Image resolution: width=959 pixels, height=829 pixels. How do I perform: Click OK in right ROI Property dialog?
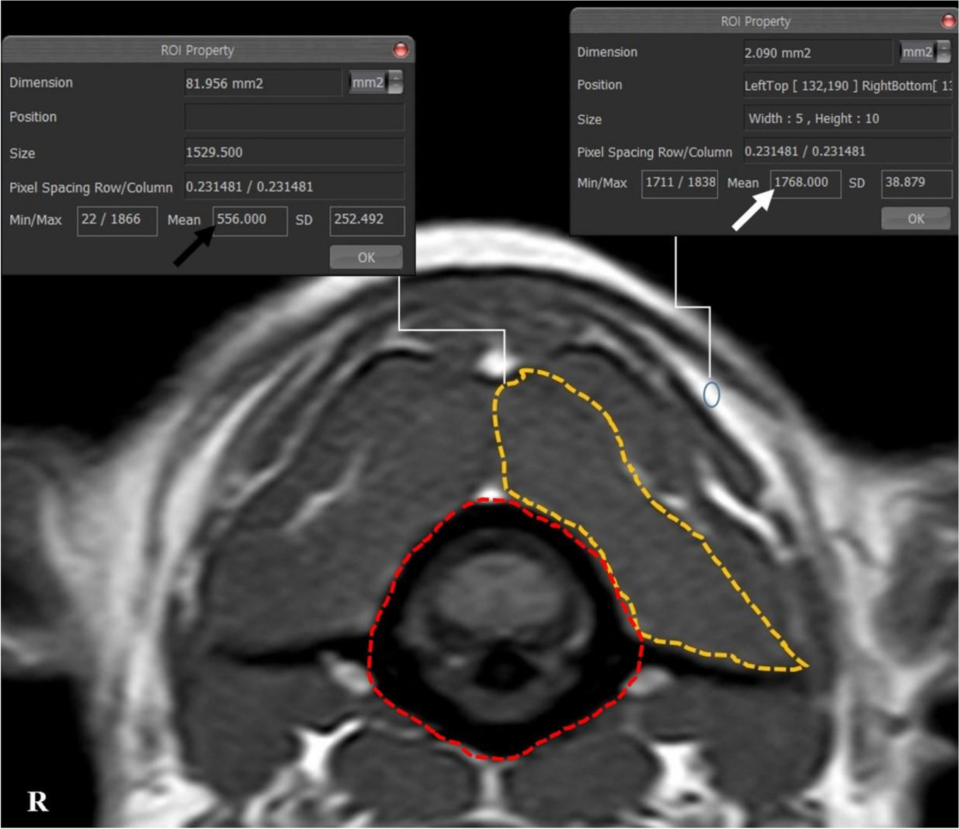(x=916, y=219)
